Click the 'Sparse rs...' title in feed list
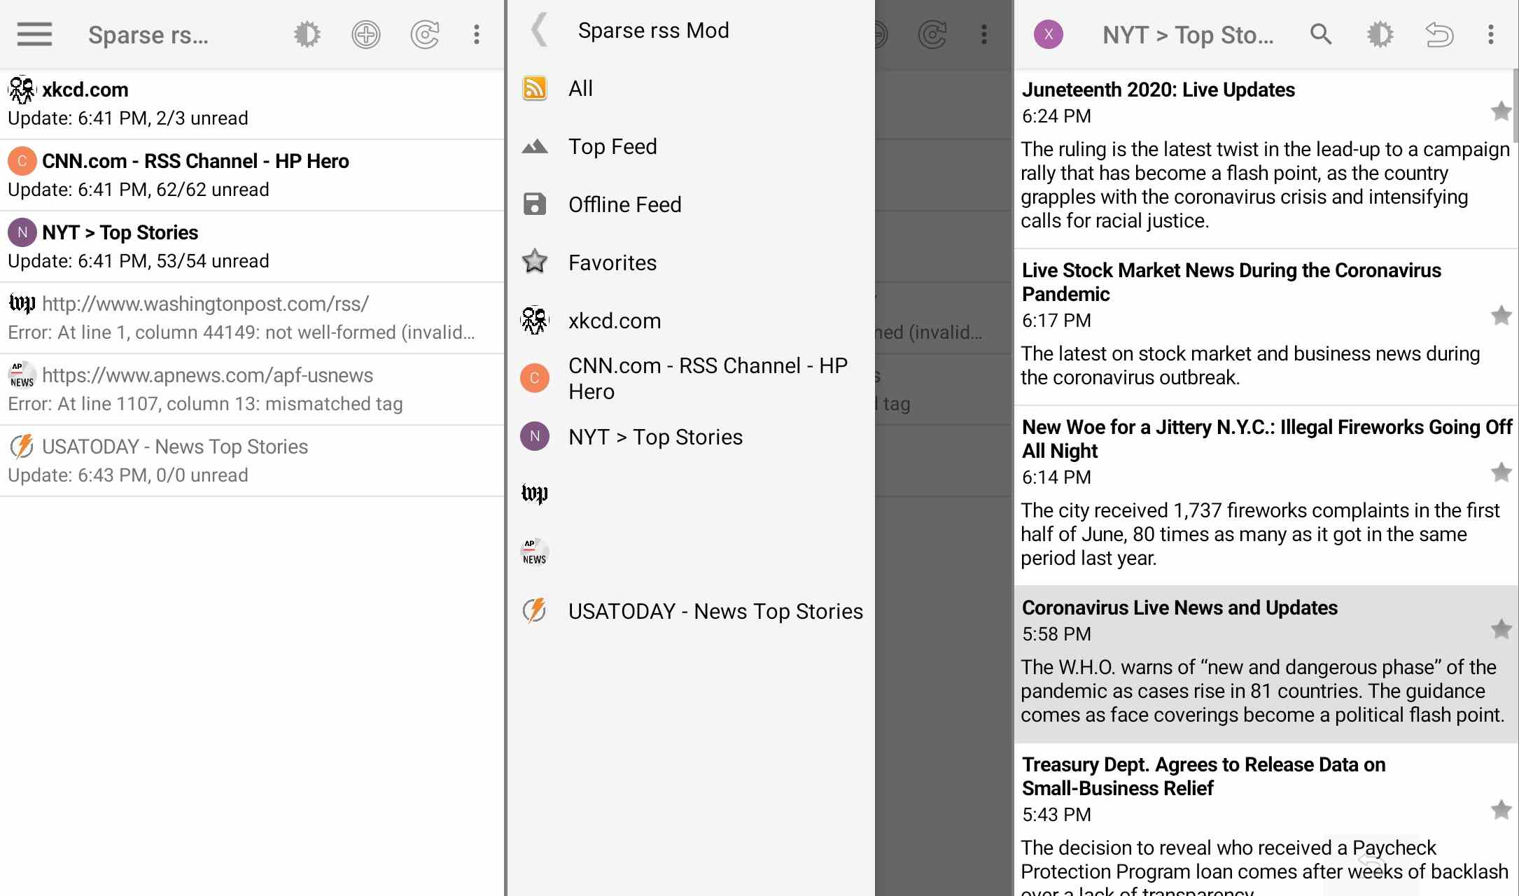 (148, 34)
